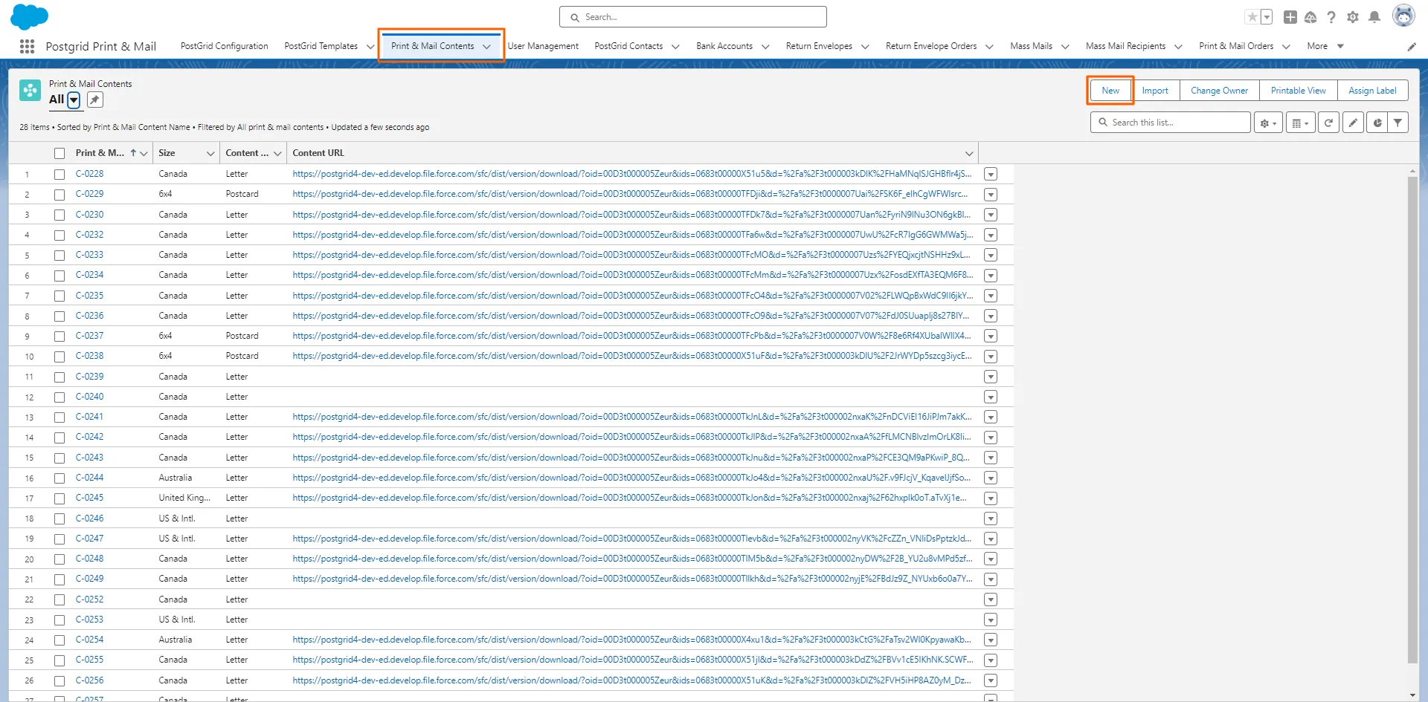Click the global actions plus icon

[x=1290, y=17]
